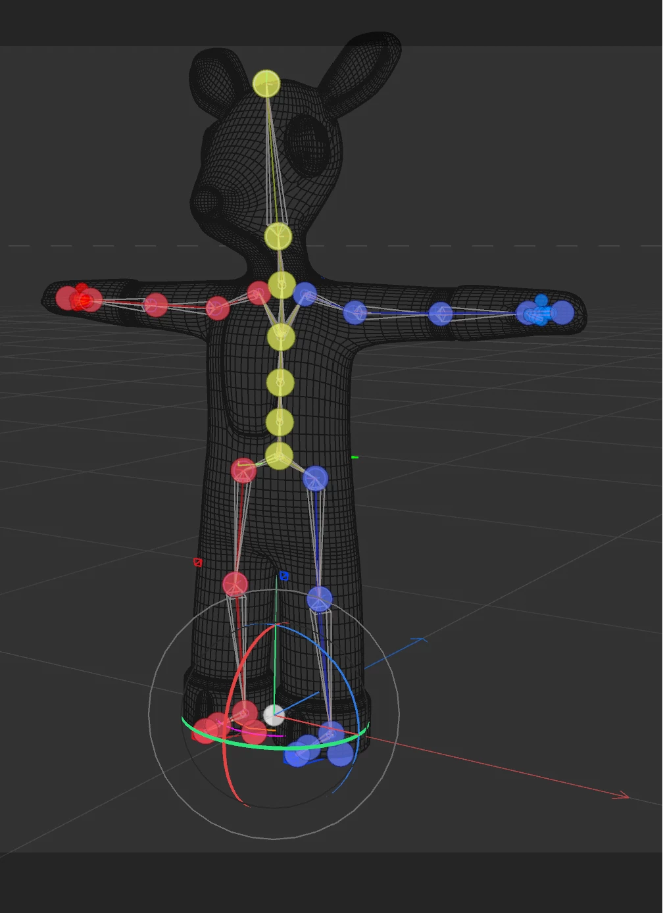Select the white root sphere of the gizmo

pos(273,715)
